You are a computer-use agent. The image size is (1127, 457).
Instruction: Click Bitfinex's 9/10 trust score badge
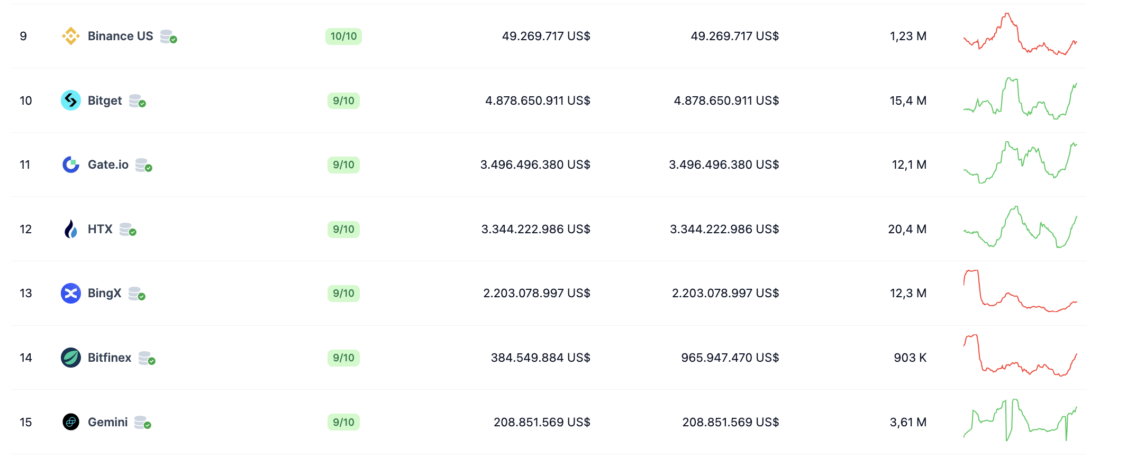(x=343, y=358)
